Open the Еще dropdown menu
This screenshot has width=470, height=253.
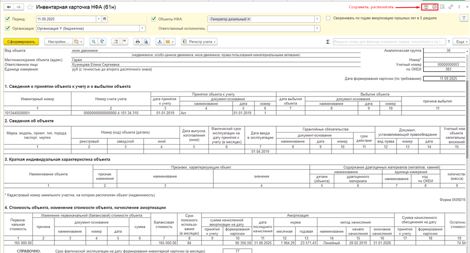pos(462,41)
